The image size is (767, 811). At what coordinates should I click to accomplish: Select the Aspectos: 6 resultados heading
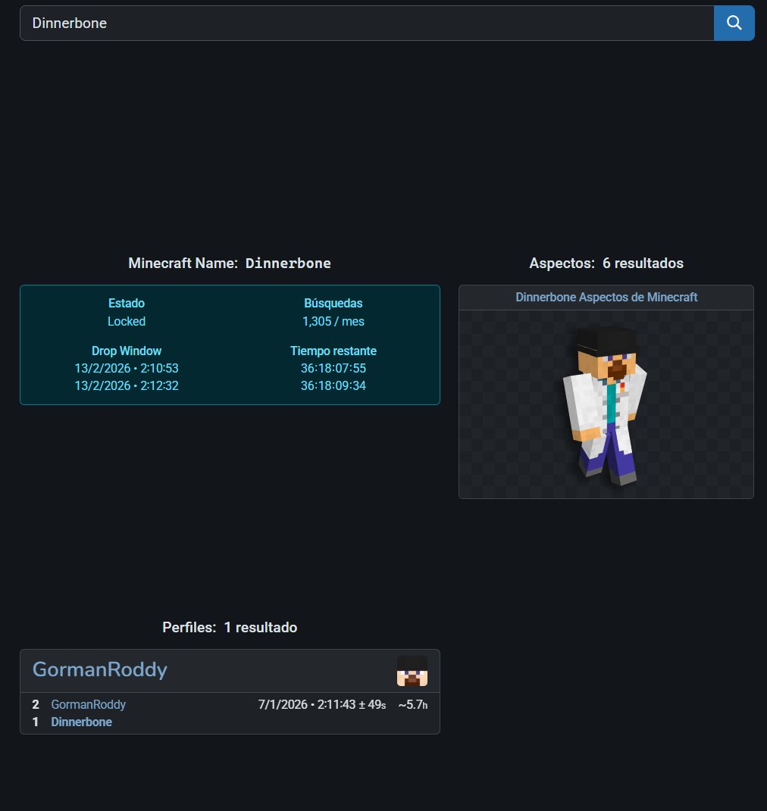tap(606, 264)
